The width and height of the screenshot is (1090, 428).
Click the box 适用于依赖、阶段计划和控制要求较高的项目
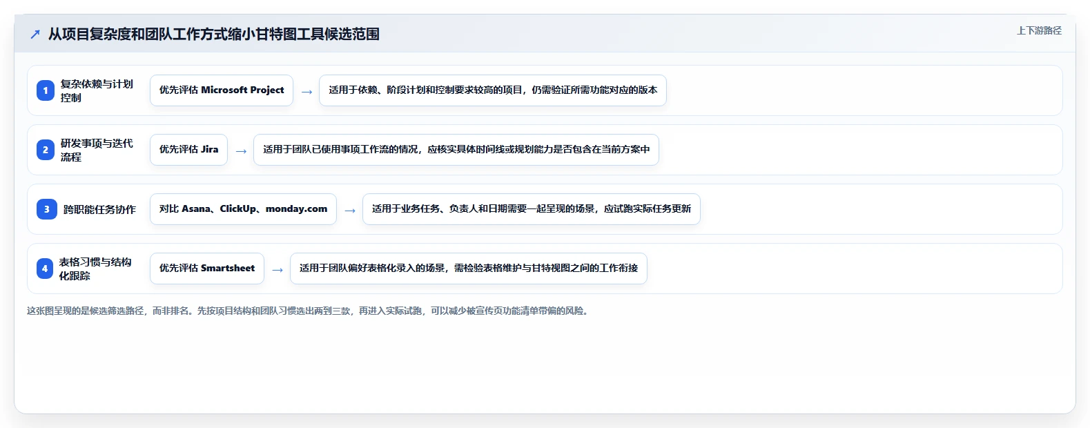(493, 90)
